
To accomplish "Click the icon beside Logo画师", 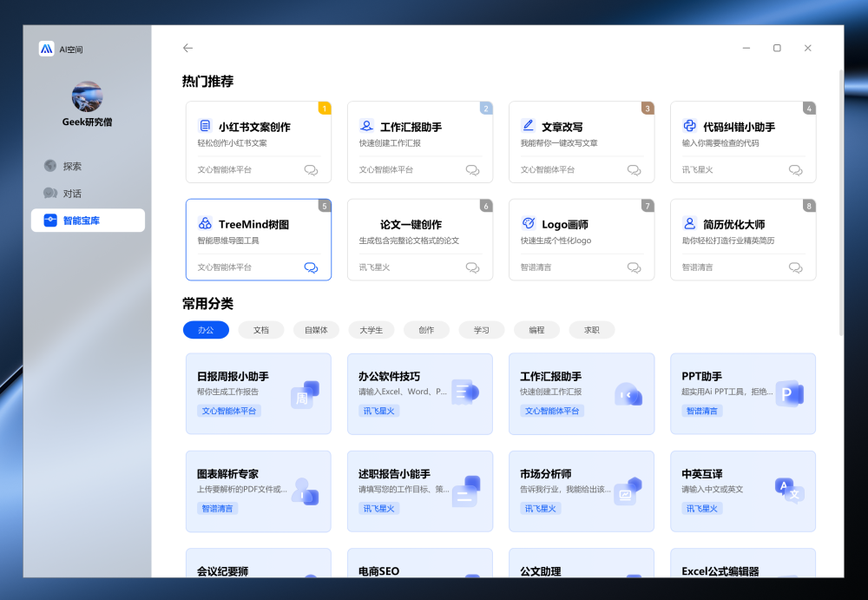I will (x=528, y=223).
